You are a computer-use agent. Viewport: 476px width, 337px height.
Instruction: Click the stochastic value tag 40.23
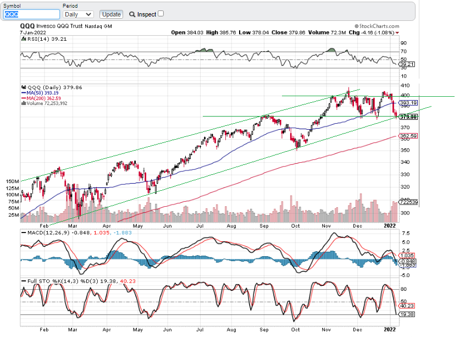pos(407,306)
